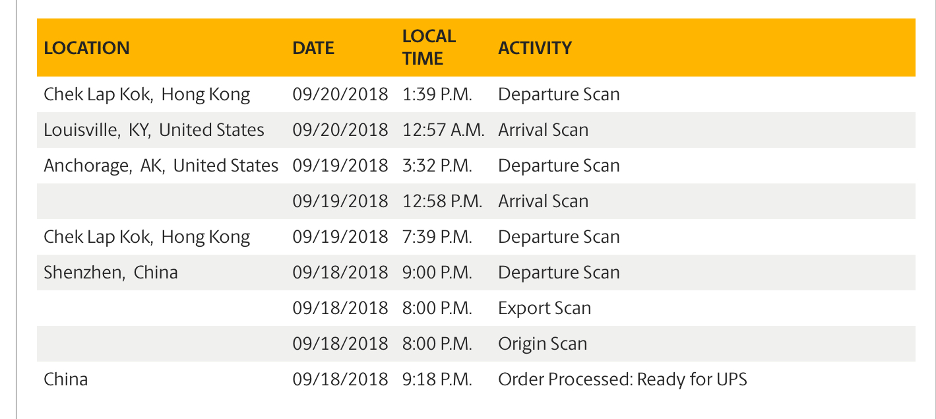Click the LOCATION column header
Viewport: 936px width, 419px height.
(x=86, y=48)
